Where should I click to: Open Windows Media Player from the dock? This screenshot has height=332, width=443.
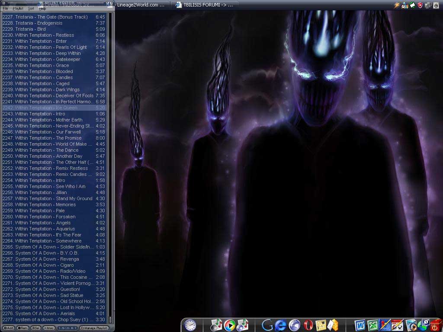click(229, 326)
